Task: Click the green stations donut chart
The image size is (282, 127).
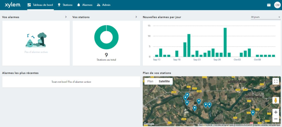Action: (x=106, y=37)
